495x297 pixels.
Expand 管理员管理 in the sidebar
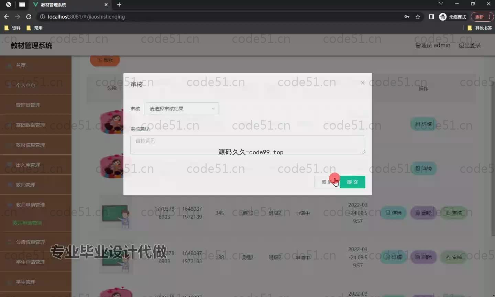[x=36, y=105]
